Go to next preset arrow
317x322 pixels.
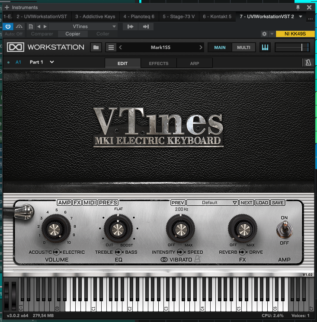(x=45, y=26)
